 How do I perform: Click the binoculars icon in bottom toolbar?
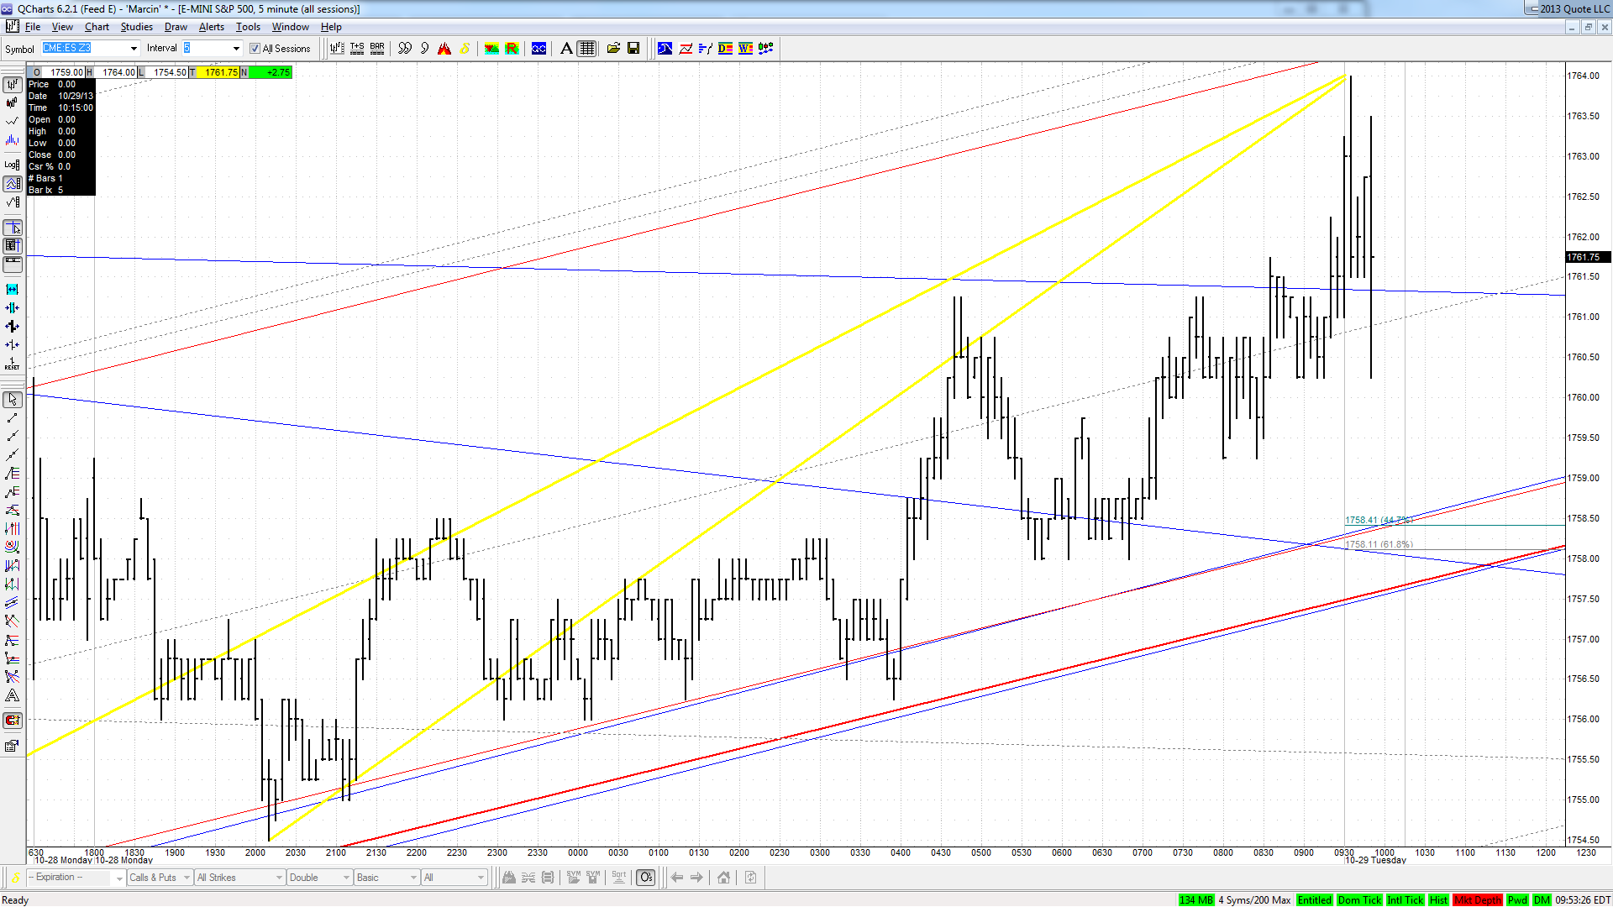508,878
